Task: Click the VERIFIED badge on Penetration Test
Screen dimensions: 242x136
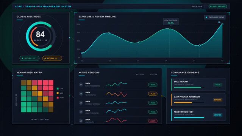Action: pos(218,115)
